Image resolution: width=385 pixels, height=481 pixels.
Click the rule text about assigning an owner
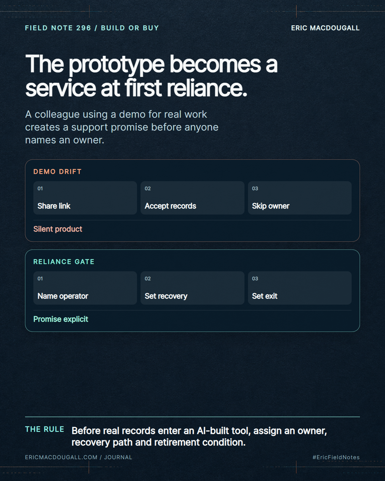(199, 436)
